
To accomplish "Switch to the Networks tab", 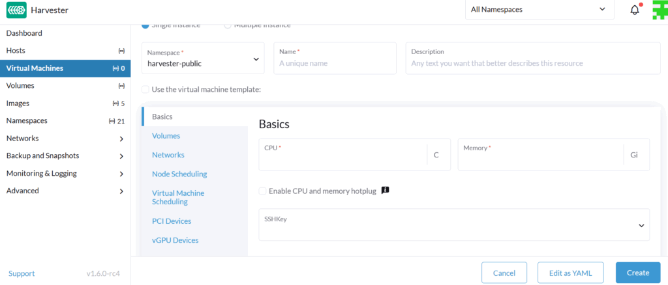I will point(168,155).
